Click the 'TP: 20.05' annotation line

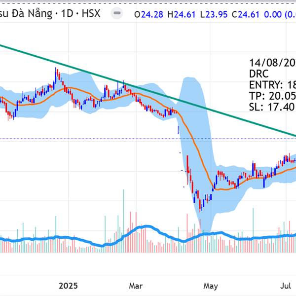click(272, 96)
